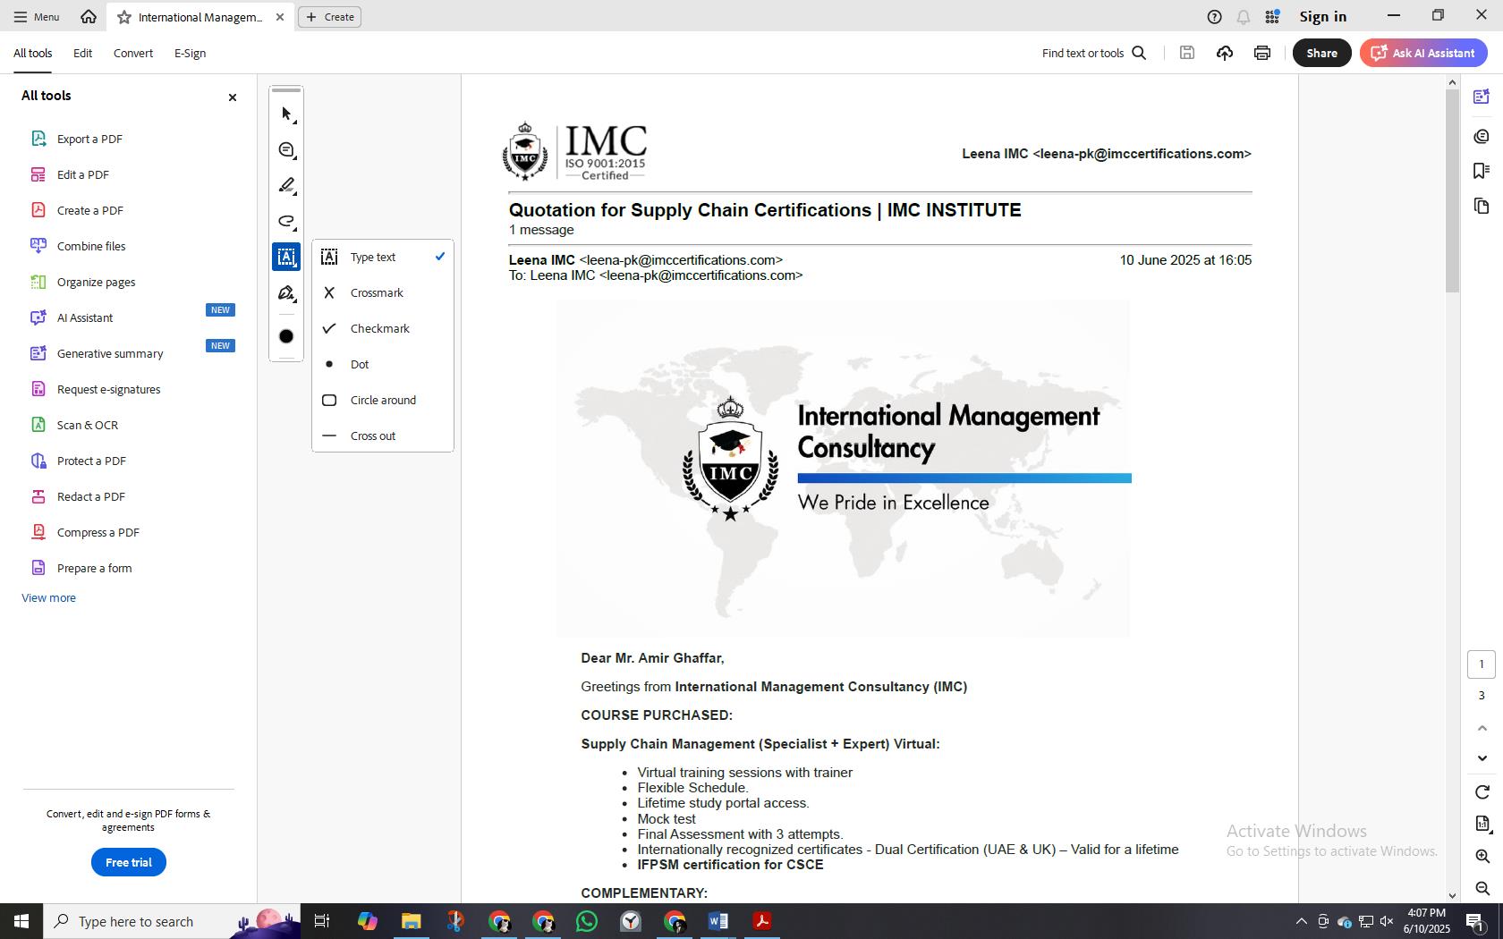Click the Free trial button
The image size is (1503, 939).
[129, 862]
